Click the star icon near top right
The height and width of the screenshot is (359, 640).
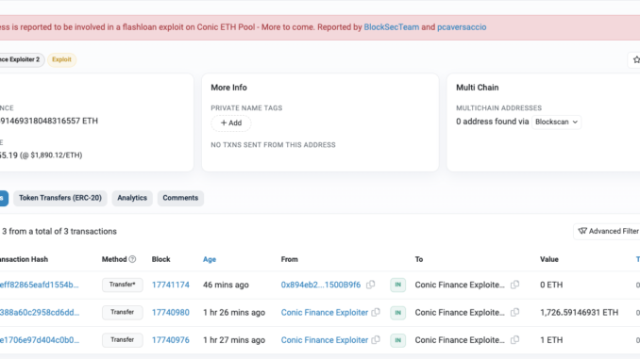635,60
